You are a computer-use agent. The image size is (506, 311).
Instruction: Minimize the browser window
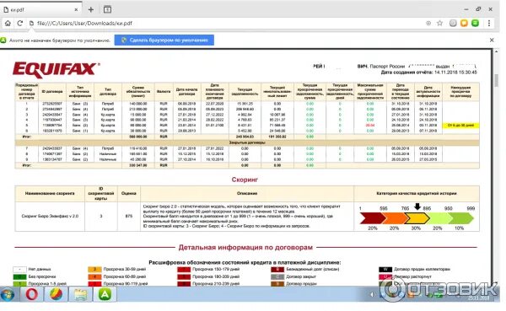coord(466,9)
